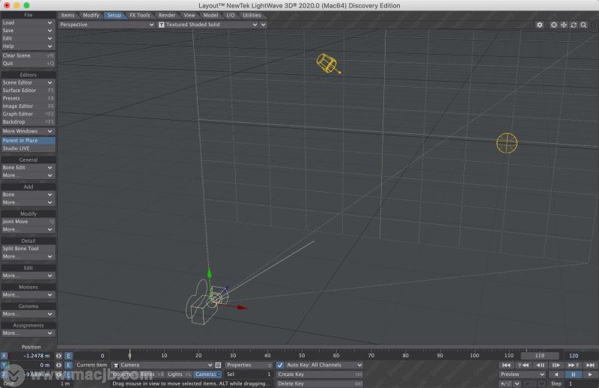Screen dimensions: 599x388
Task: Click the center view target icon
Action: (554, 25)
